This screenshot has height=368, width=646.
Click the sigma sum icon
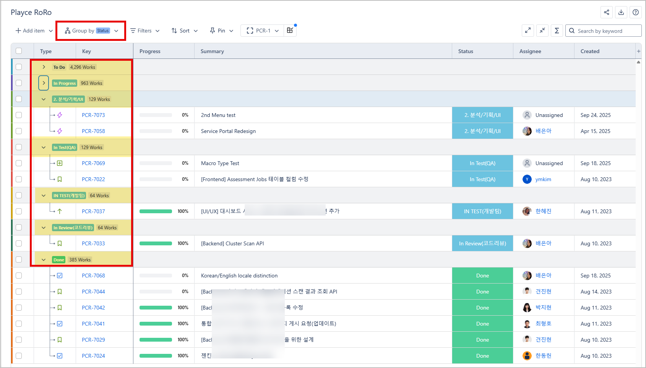coord(557,31)
